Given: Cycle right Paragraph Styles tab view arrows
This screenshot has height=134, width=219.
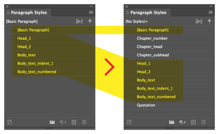Looking at the screenshot, I should click(x=127, y=13).
